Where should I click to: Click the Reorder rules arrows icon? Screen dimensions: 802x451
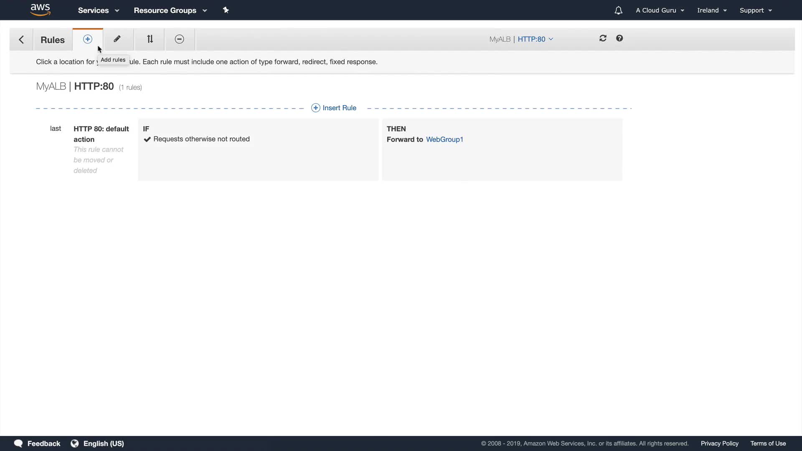tap(150, 39)
